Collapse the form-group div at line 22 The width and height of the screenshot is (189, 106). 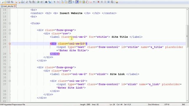pos(10,30)
